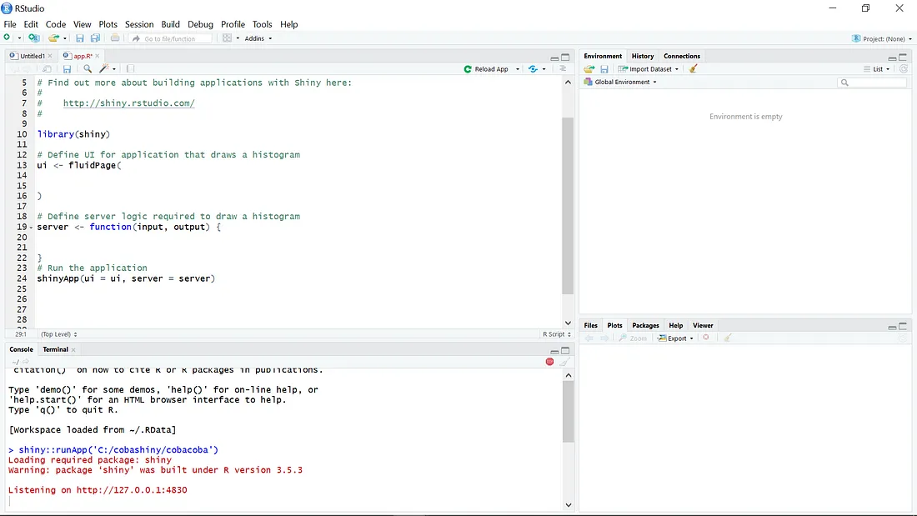Click the save all documents icon

[x=95, y=38]
